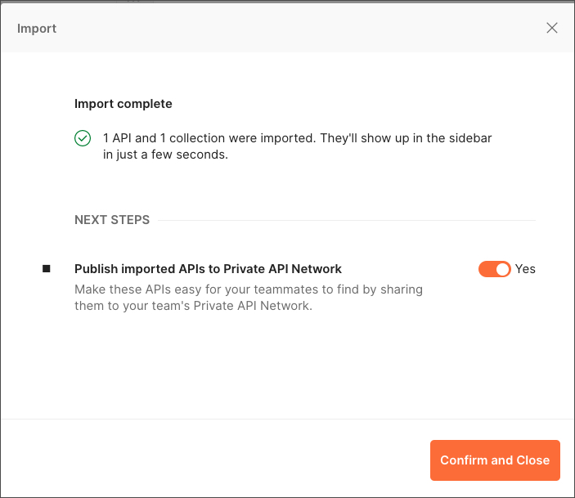Click the gray header bar of the Import dialog
The width and height of the screenshot is (575, 498).
[288, 28]
